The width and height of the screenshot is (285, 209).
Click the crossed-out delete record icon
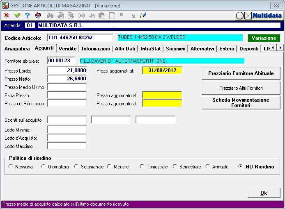(x=81, y=16)
